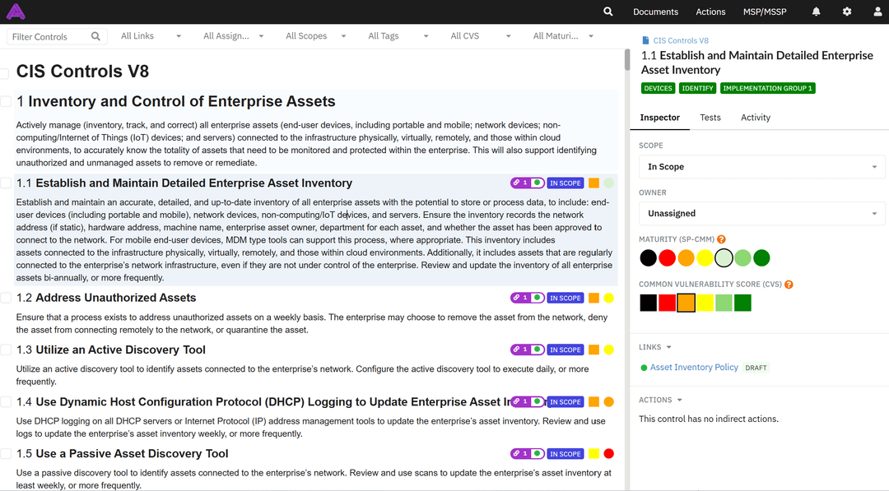Viewport: 889px width, 491px height.
Task: Select checkbox for control 1.4 DHCP Logging
Action: click(x=6, y=401)
